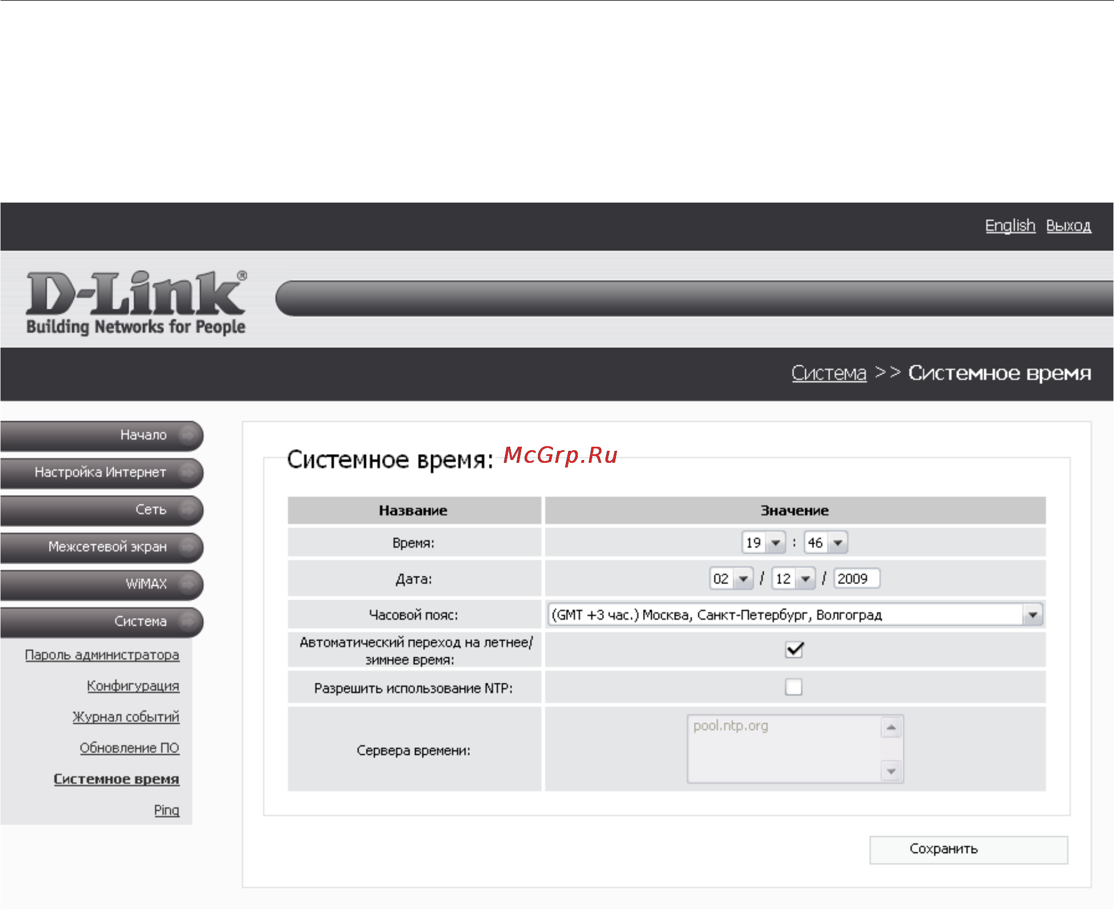This screenshot has height=909, width=1114.
Task: Click the Сервера времени: label
Action: click(413, 750)
